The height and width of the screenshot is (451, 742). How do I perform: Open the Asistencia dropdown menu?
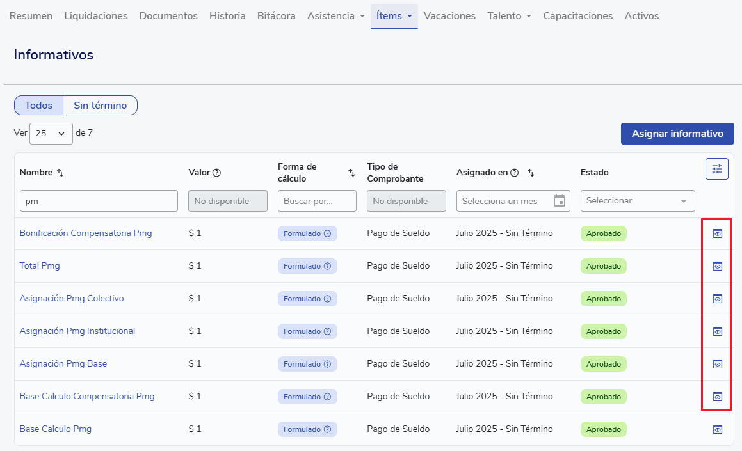tap(335, 16)
